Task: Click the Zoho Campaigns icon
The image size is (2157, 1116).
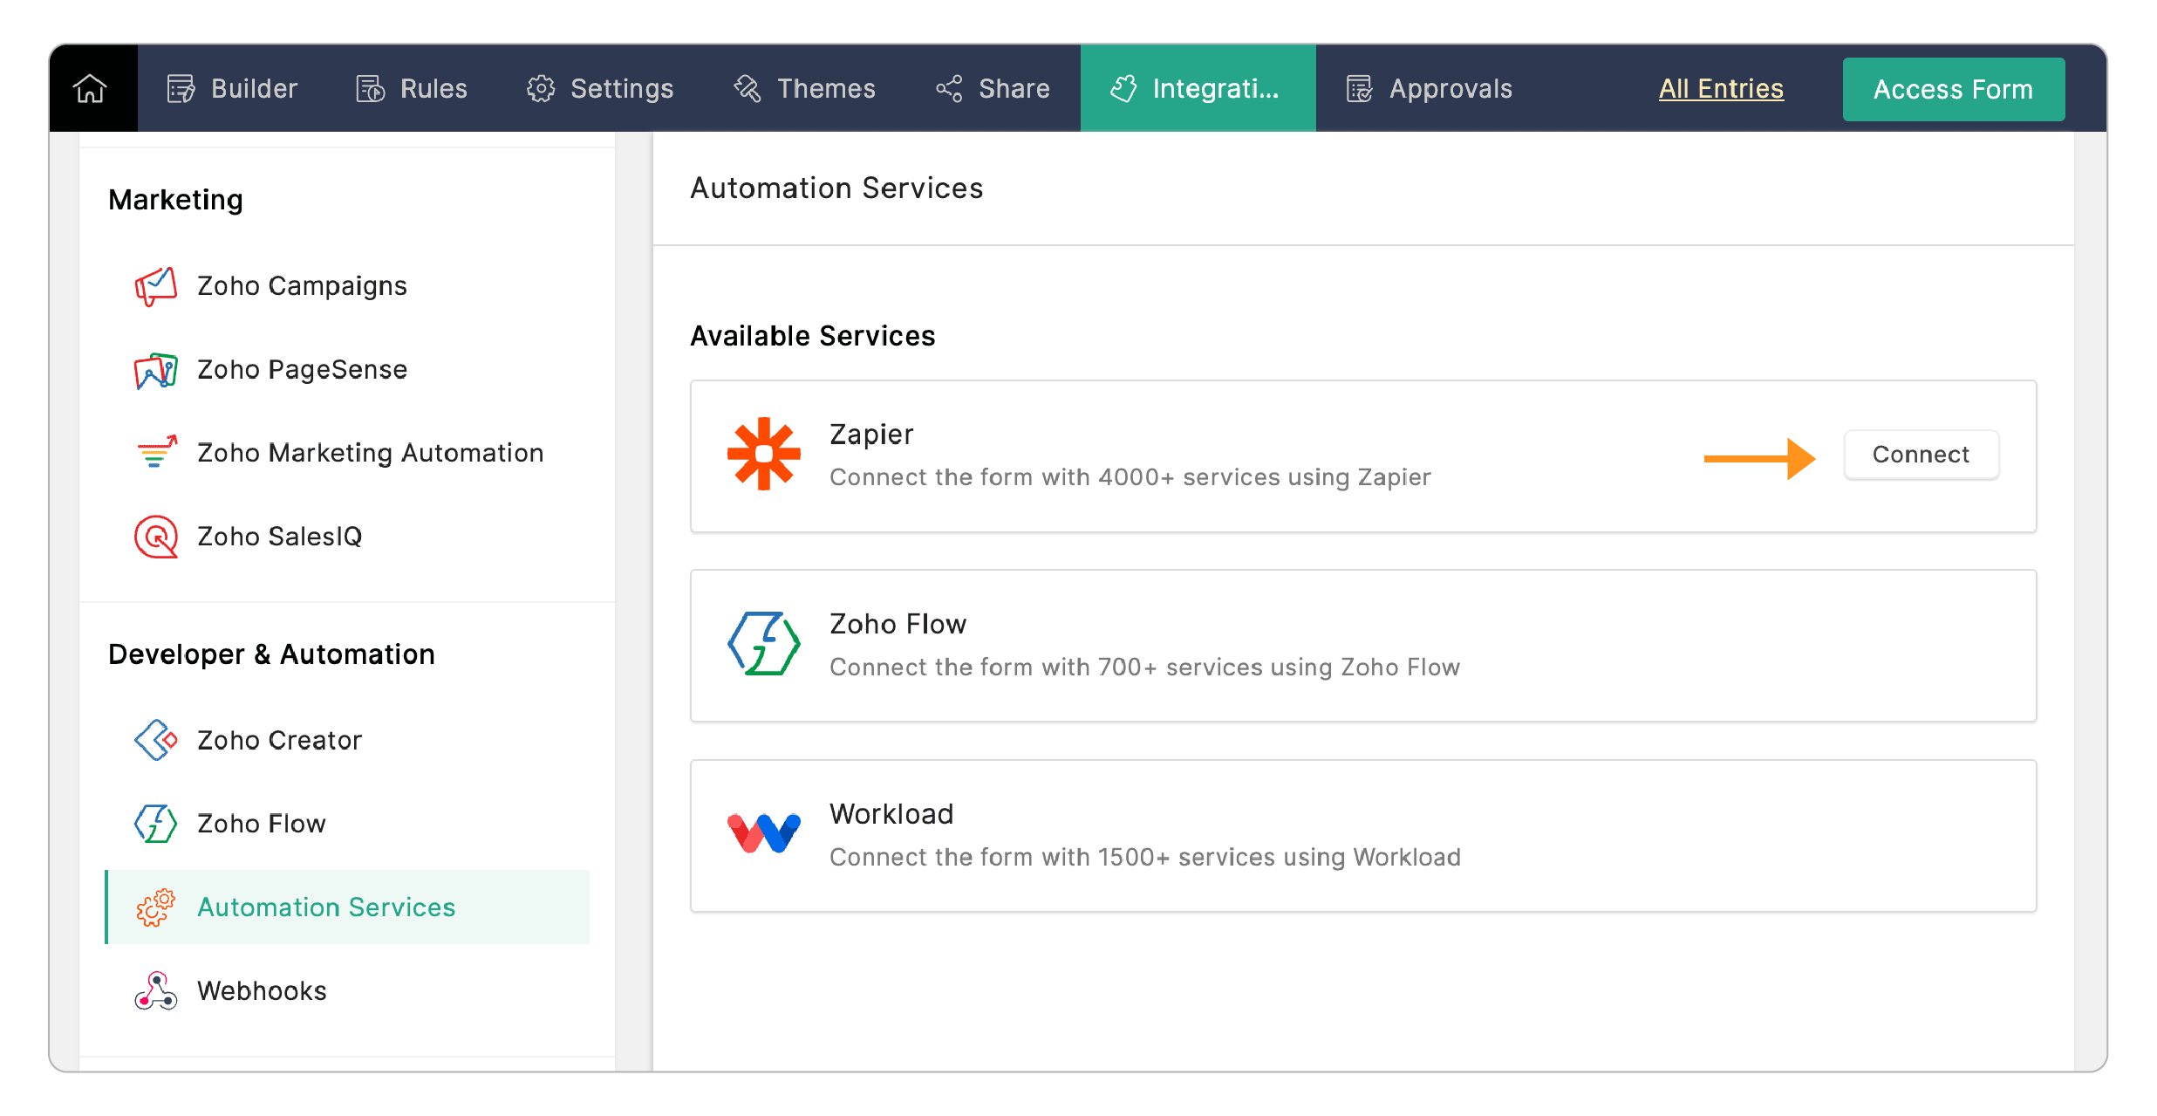Action: (x=156, y=286)
